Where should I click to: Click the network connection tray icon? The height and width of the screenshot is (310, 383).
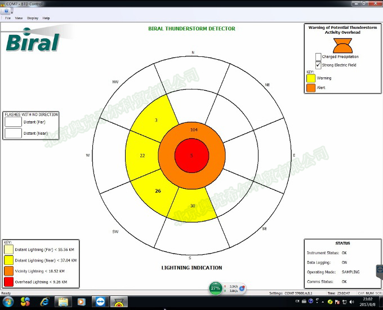pyautogui.click(x=344, y=302)
